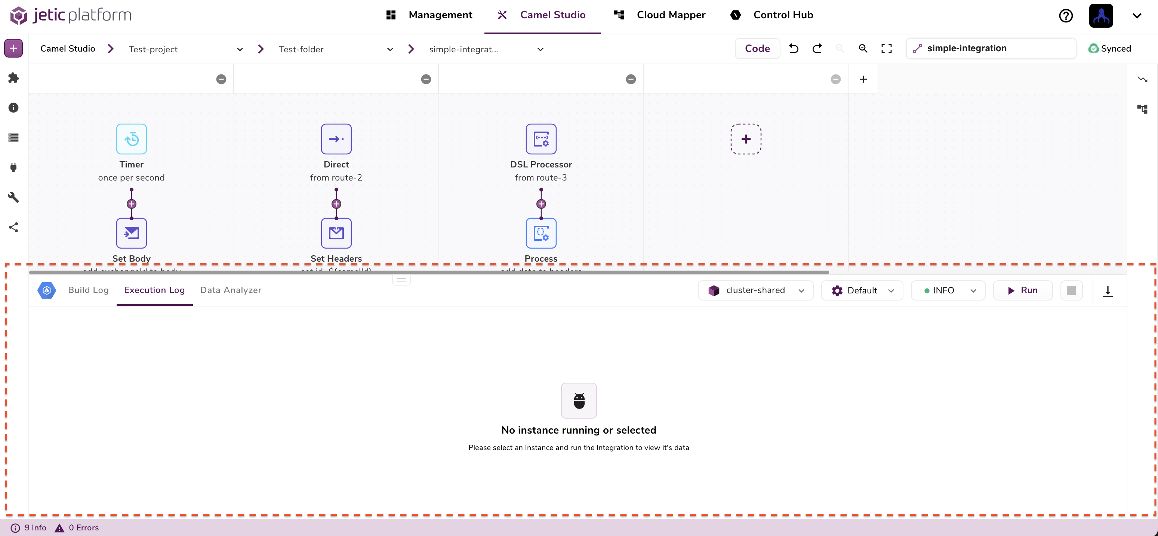Select the Direct node
This screenshot has height=536, width=1158.
coord(336,139)
